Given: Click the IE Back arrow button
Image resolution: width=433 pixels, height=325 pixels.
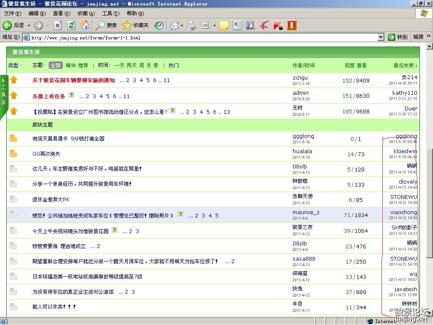Looking at the screenshot, I should tap(7, 25).
